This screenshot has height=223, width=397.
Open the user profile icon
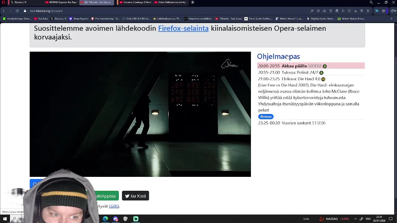[368, 11]
